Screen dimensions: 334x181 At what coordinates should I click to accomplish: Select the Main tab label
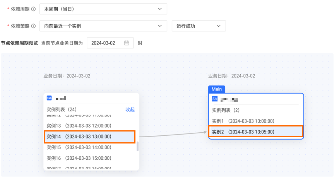pyautogui.click(x=217, y=89)
